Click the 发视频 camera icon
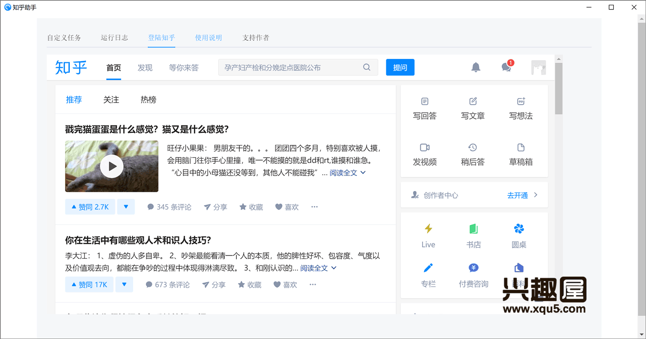The height and width of the screenshot is (339, 646). tap(425, 148)
